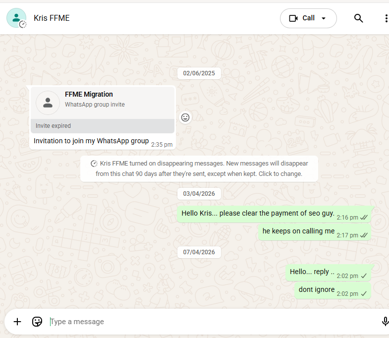This screenshot has width=389, height=338.
Task: Click the "Hello... reply .." message
Action: pyautogui.click(x=312, y=272)
